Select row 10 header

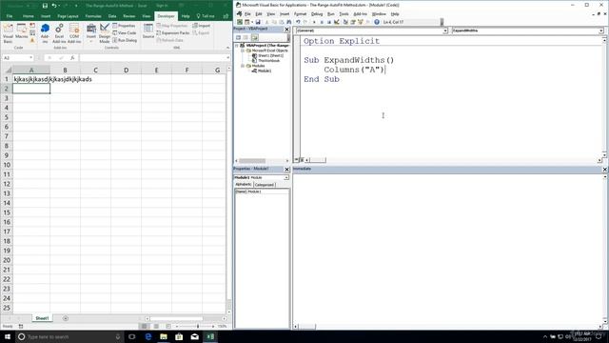tap(7, 165)
